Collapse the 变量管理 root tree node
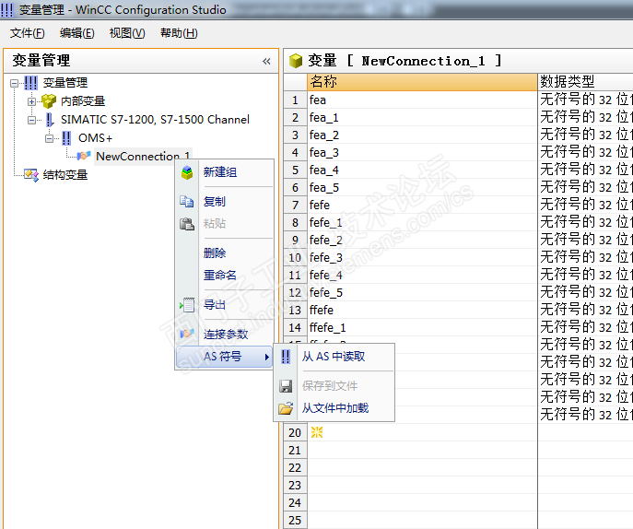Image resolution: width=633 pixels, height=529 pixels. (x=14, y=84)
